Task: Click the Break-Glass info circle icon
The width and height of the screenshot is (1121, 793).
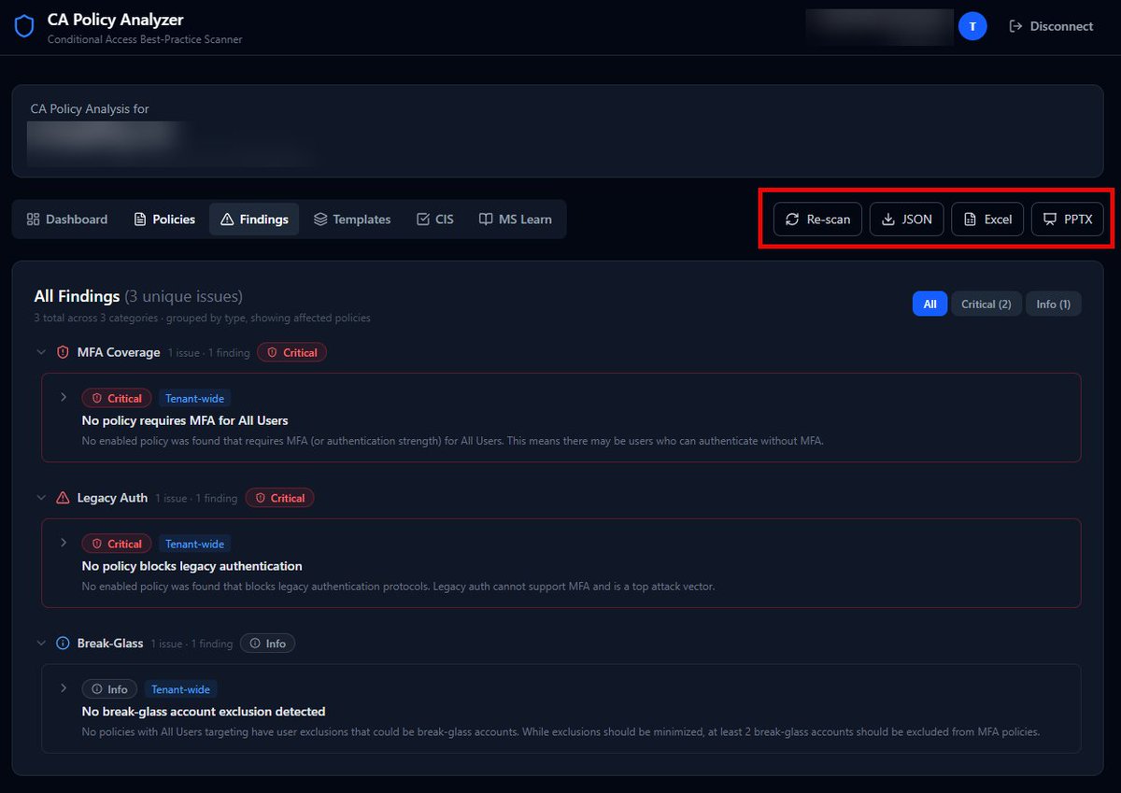Action: pos(63,644)
